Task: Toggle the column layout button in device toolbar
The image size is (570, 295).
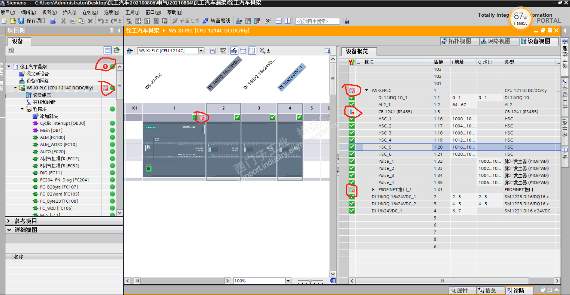Action: click(252, 51)
